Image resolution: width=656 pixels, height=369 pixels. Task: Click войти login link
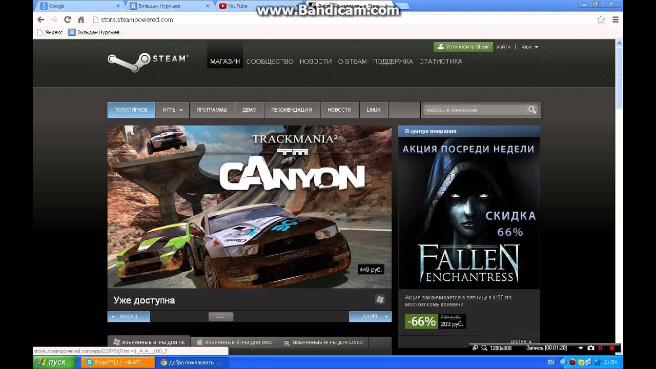(503, 47)
